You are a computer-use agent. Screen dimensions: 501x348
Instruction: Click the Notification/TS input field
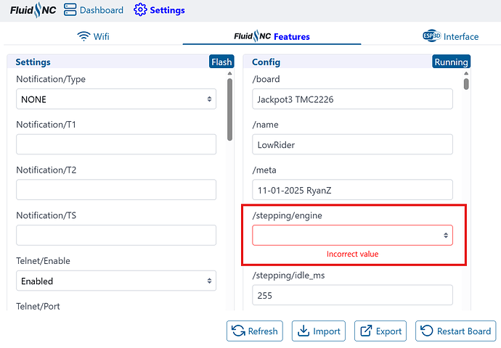[x=116, y=236]
